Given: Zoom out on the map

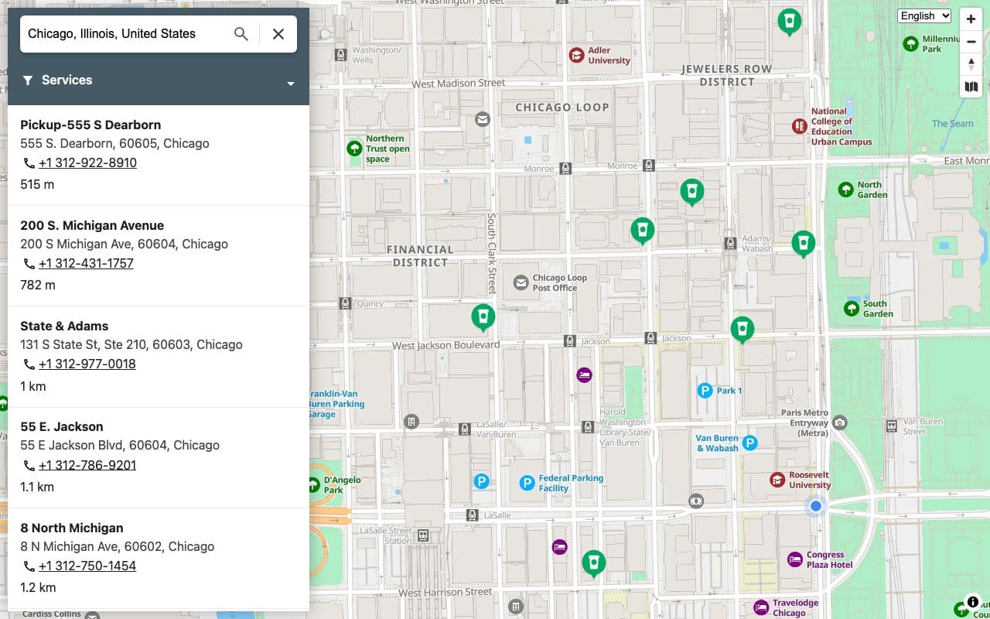Looking at the screenshot, I should coord(971,42).
